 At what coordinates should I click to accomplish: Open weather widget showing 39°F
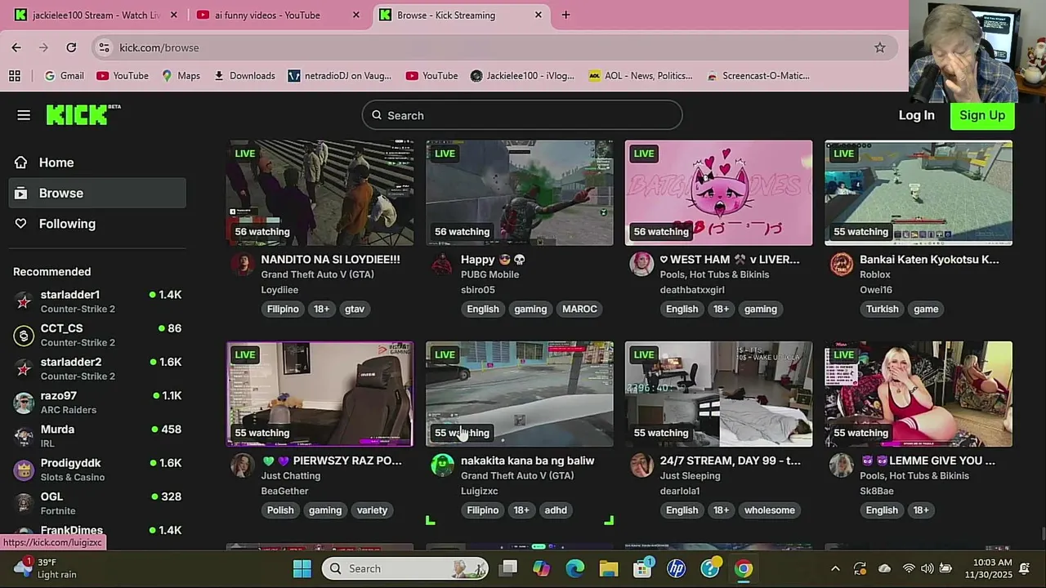[x=47, y=568]
